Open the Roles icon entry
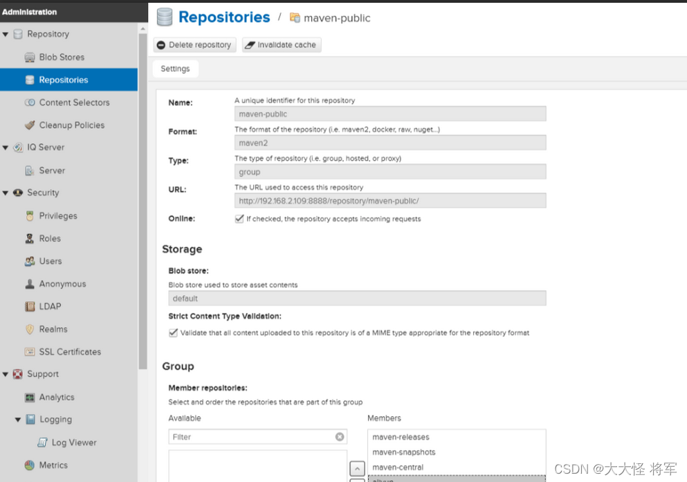This screenshot has width=687, height=482. 30,239
